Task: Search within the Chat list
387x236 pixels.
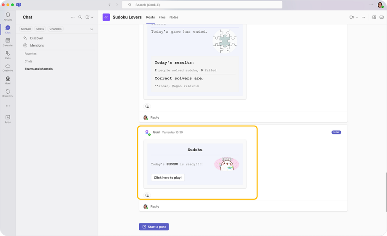Action: pyautogui.click(x=80, y=17)
